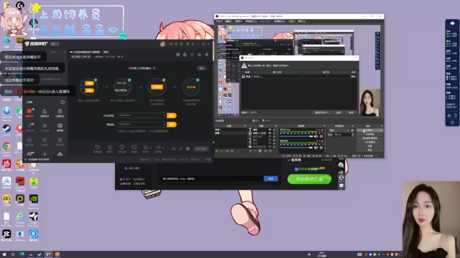Open arrow on OBS streaming control button
This screenshot has width=460, height=258.
coord(381,130)
